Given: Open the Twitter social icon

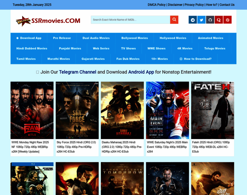Looking at the screenshot, I should pyautogui.click(x=201, y=20).
